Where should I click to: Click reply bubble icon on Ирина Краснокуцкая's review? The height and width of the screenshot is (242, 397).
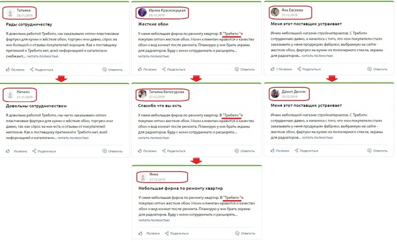237,69
